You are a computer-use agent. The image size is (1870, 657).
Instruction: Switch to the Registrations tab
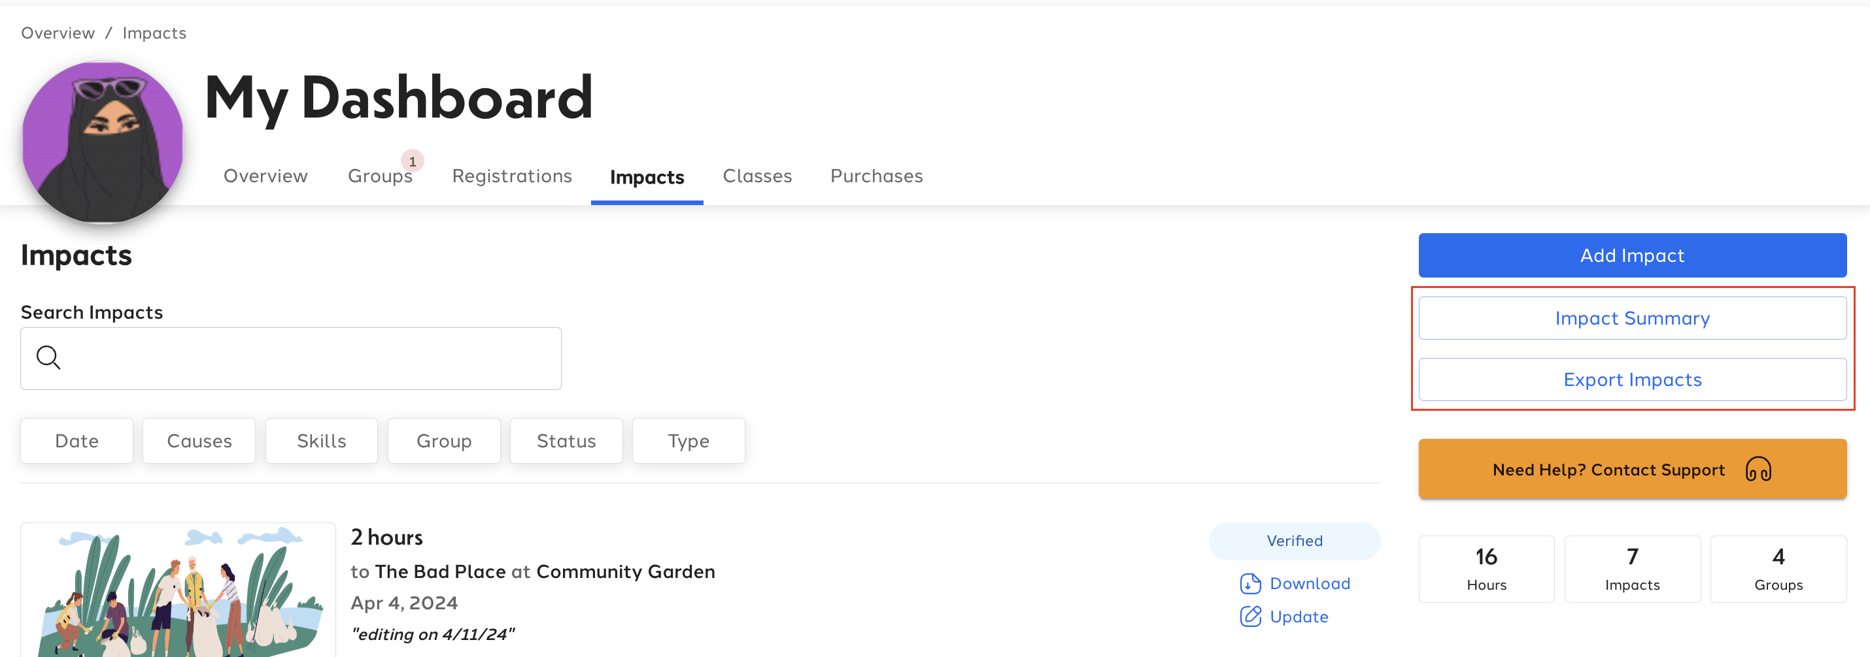pyautogui.click(x=512, y=176)
